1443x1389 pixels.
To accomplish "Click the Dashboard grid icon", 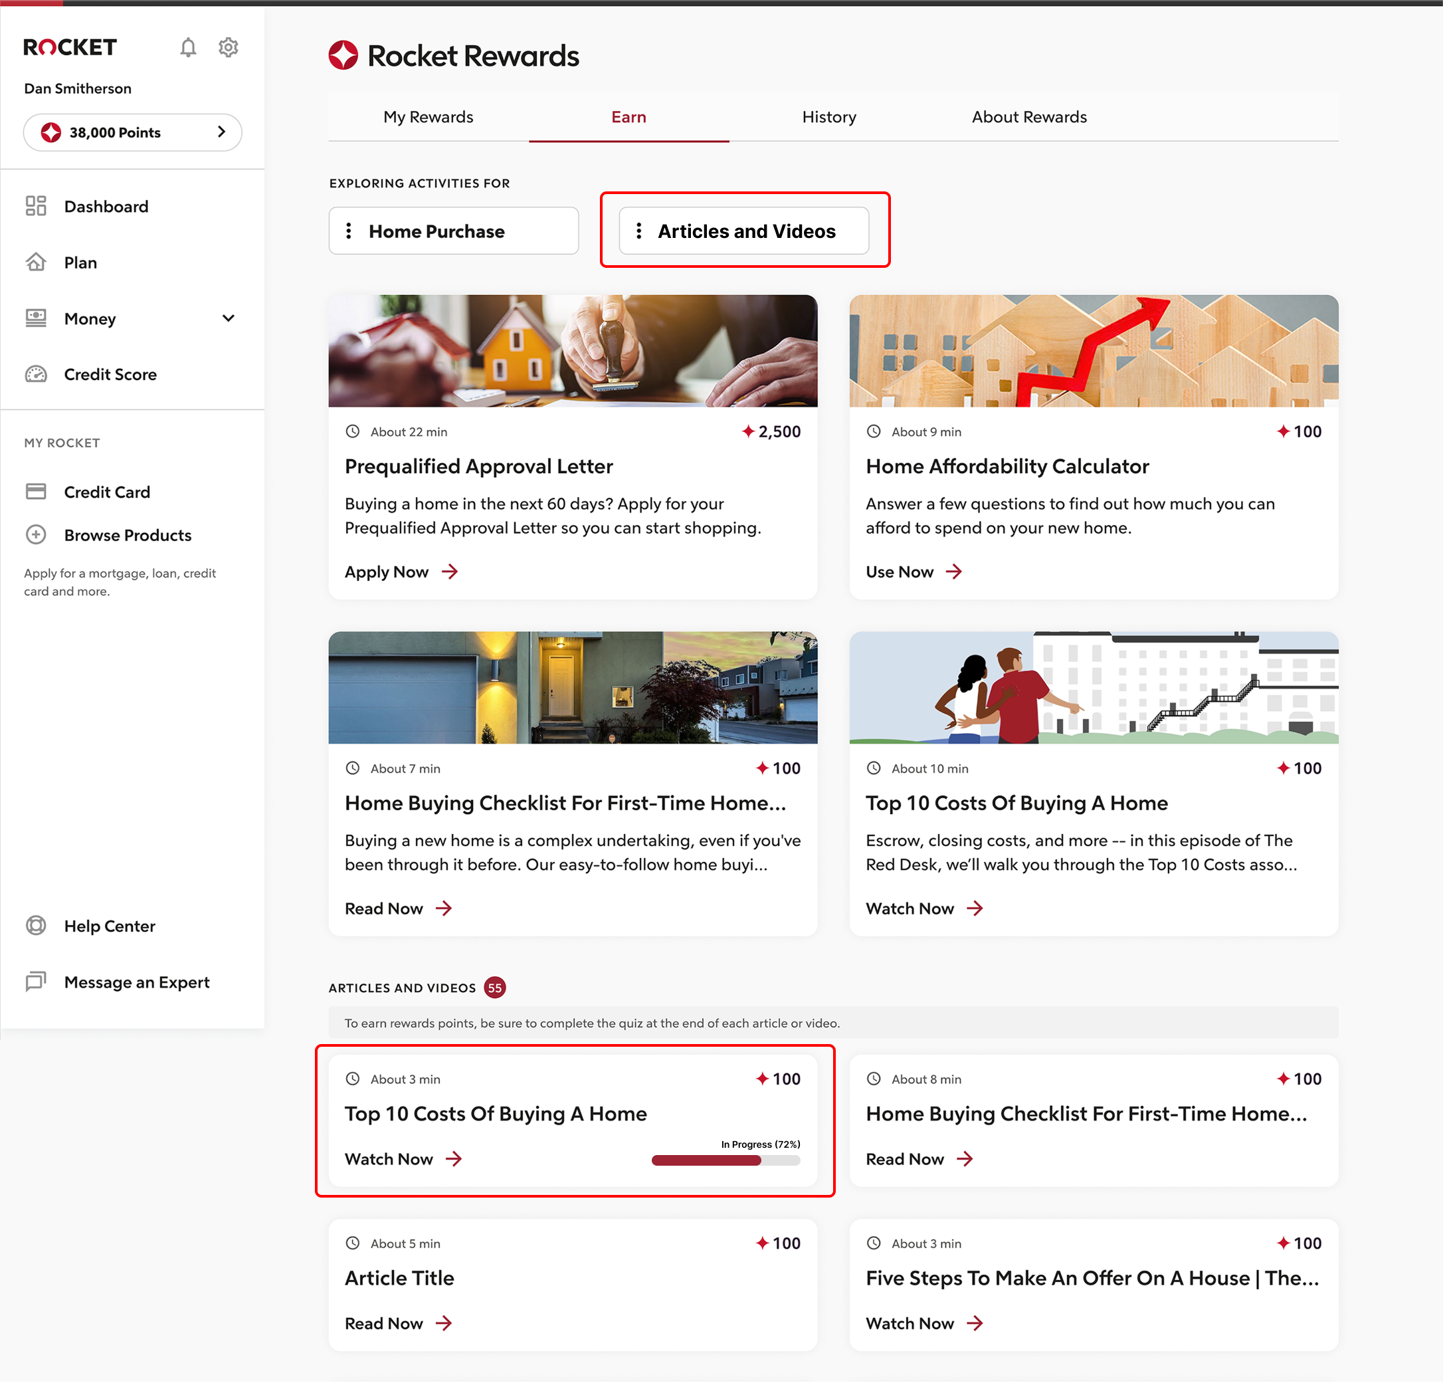I will tap(35, 206).
